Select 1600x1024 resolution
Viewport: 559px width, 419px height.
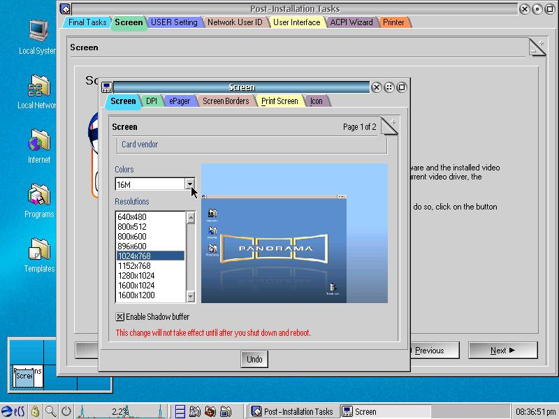tap(150, 286)
